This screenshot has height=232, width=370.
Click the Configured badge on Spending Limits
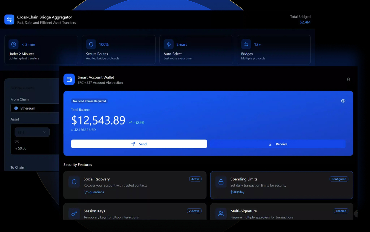(x=339, y=179)
